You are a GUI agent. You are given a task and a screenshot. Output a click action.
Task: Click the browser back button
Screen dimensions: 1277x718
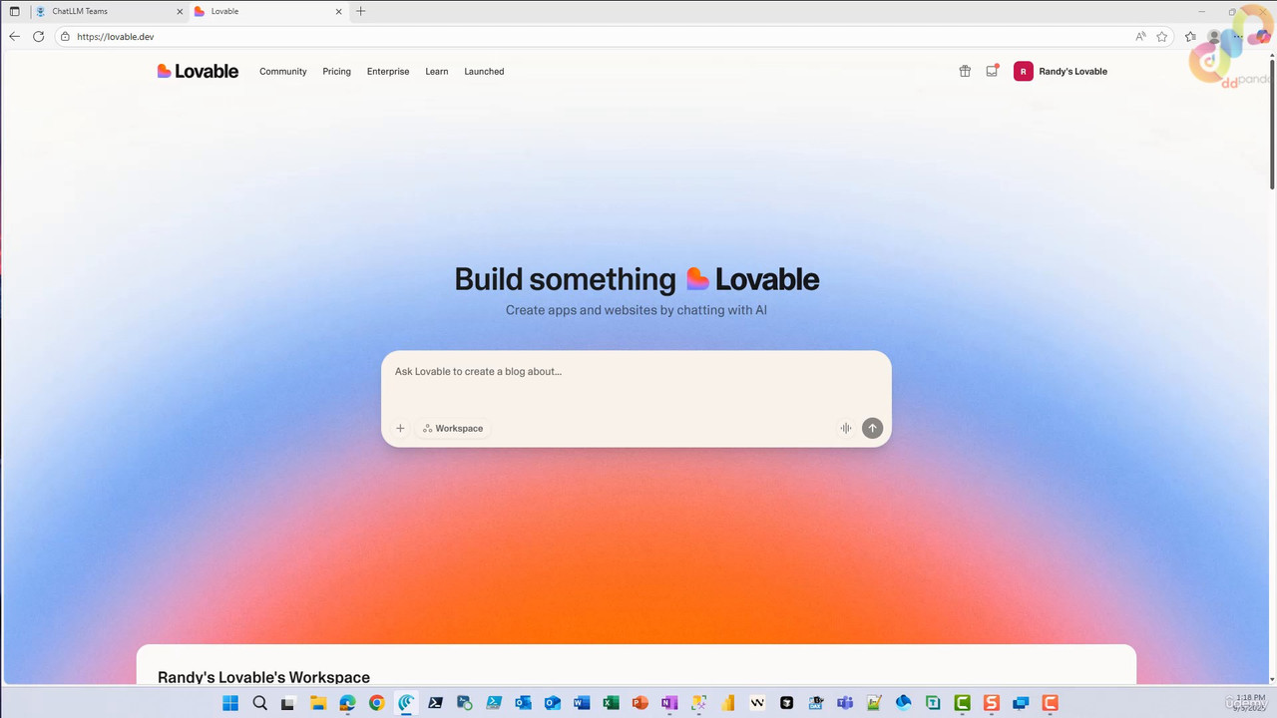click(x=14, y=36)
